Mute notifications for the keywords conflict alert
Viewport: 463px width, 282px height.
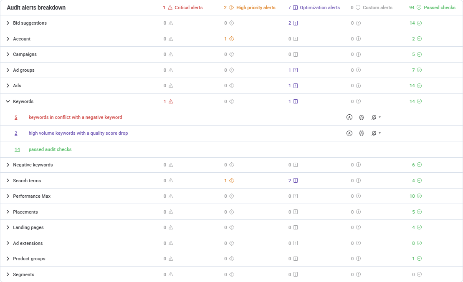374,117
